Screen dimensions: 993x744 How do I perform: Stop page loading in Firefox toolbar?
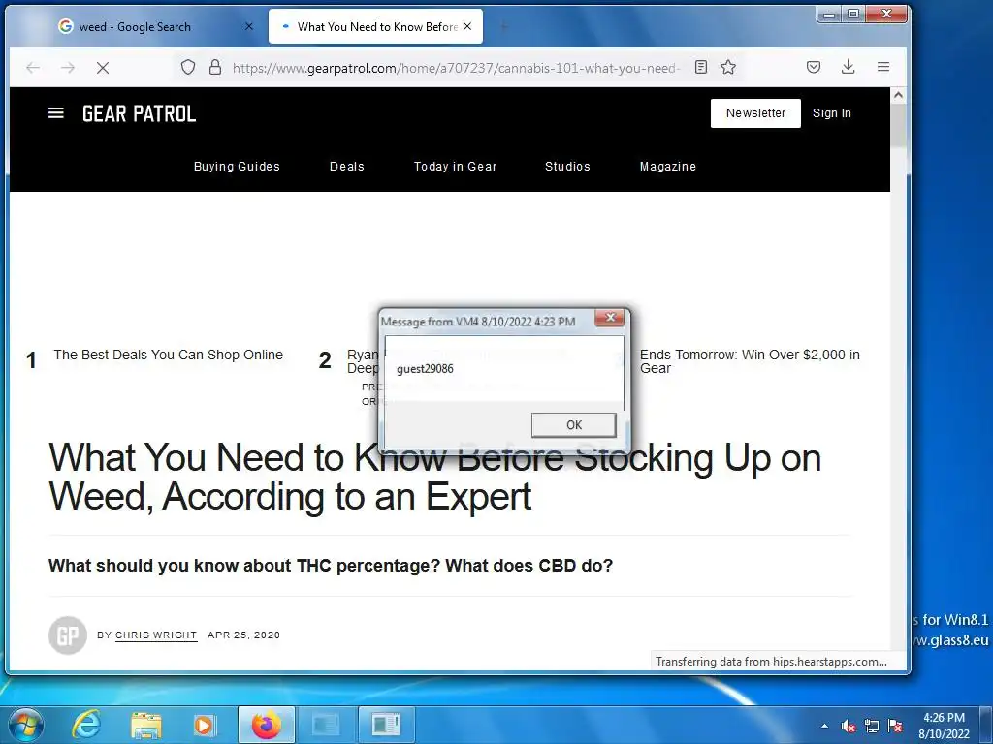[103, 67]
